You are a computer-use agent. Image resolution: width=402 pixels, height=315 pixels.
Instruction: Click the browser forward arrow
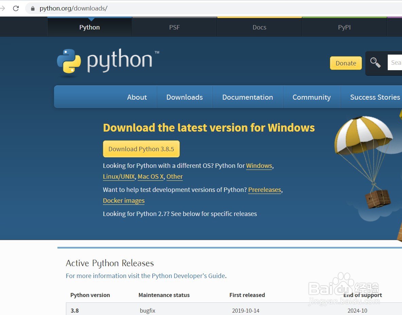tap(2, 8)
